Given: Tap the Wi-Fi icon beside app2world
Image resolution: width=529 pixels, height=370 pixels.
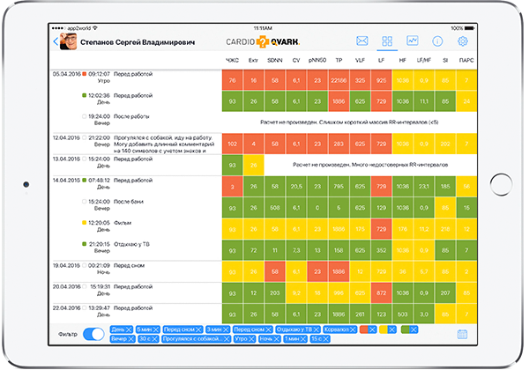Looking at the screenshot, I should [95, 28].
